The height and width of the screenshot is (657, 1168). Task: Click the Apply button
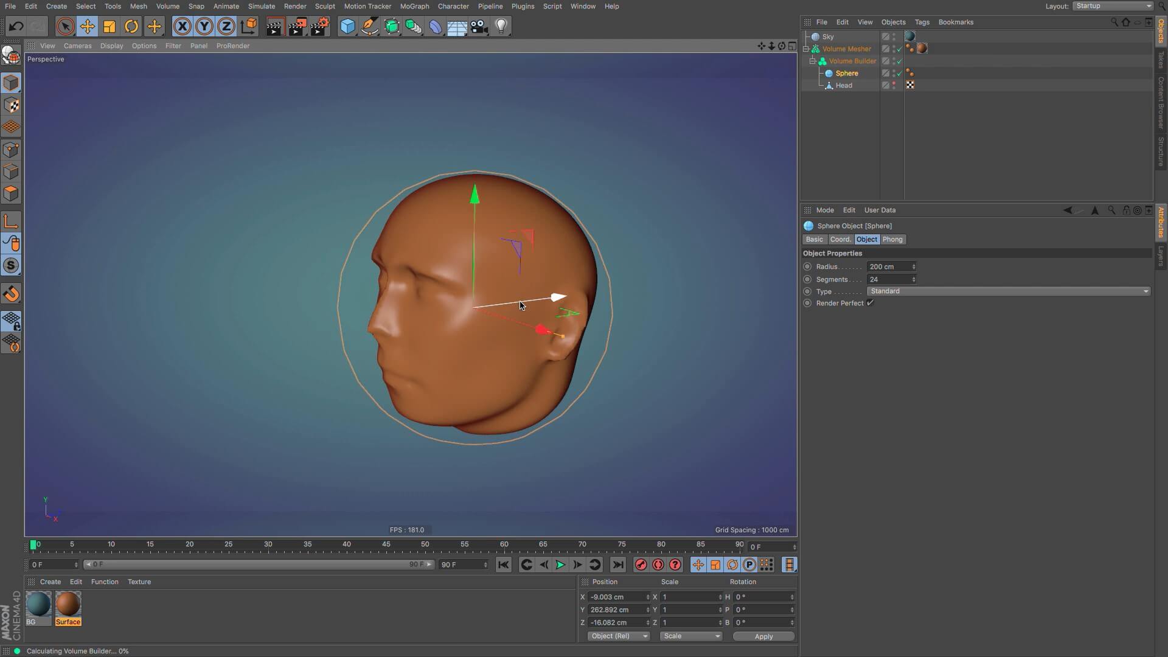coord(763,636)
